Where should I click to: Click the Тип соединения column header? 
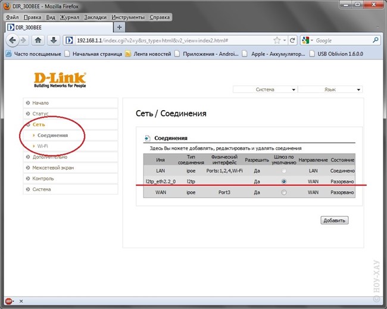(191, 160)
